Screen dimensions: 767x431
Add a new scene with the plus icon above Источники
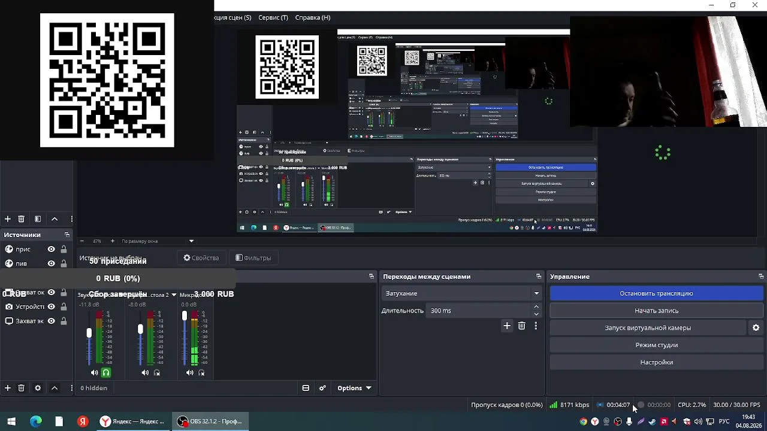[8, 219]
